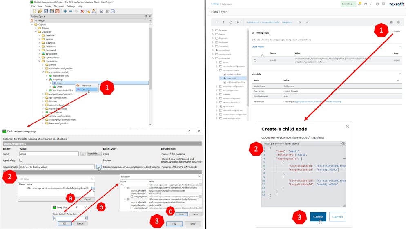Click the user profile icon in rexroth header
Image resolution: width=408 pixels, height=229 pixels.
pyautogui.click(x=371, y=4)
